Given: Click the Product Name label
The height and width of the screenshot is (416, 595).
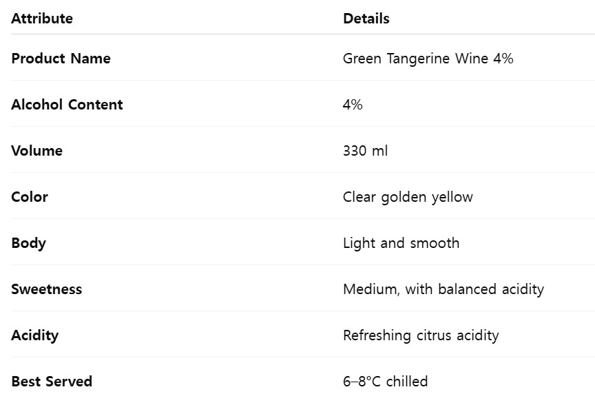Looking at the screenshot, I should coord(61,59).
